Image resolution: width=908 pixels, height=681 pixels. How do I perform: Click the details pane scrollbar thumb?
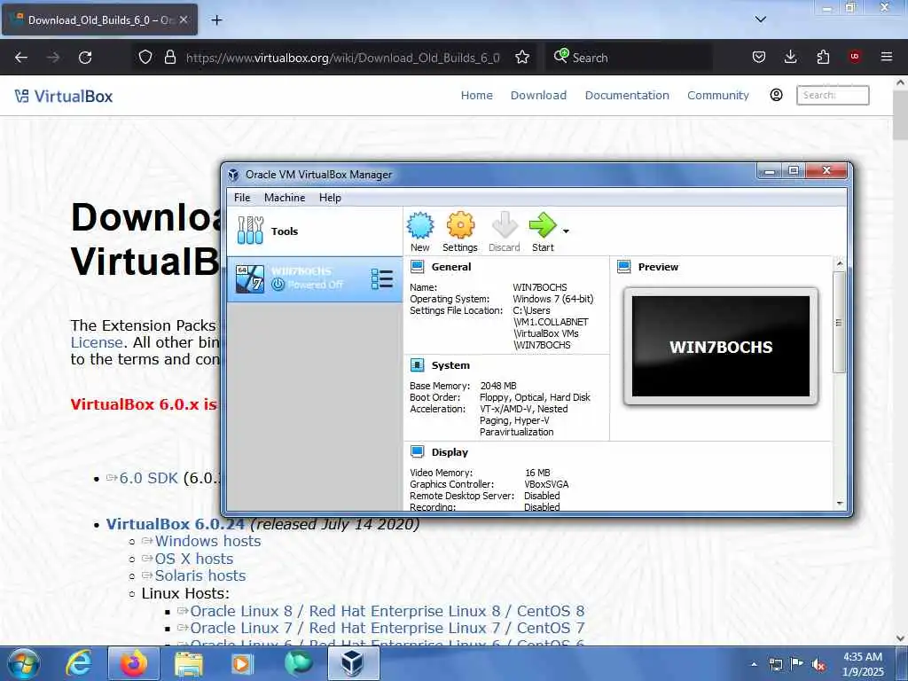pos(839,322)
